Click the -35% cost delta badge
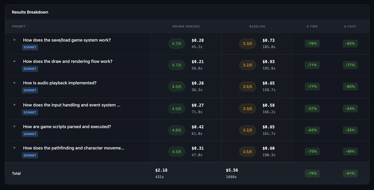The image size is (374, 190). 350,130
